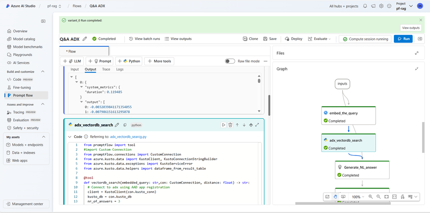Zoom in on the graph
The image size is (430, 213).
[371, 197]
